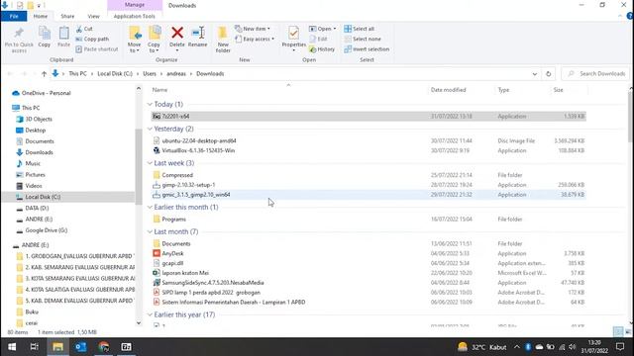The image size is (634, 356).
Task: Click Pin to Quick access icon
Action: 19,40
